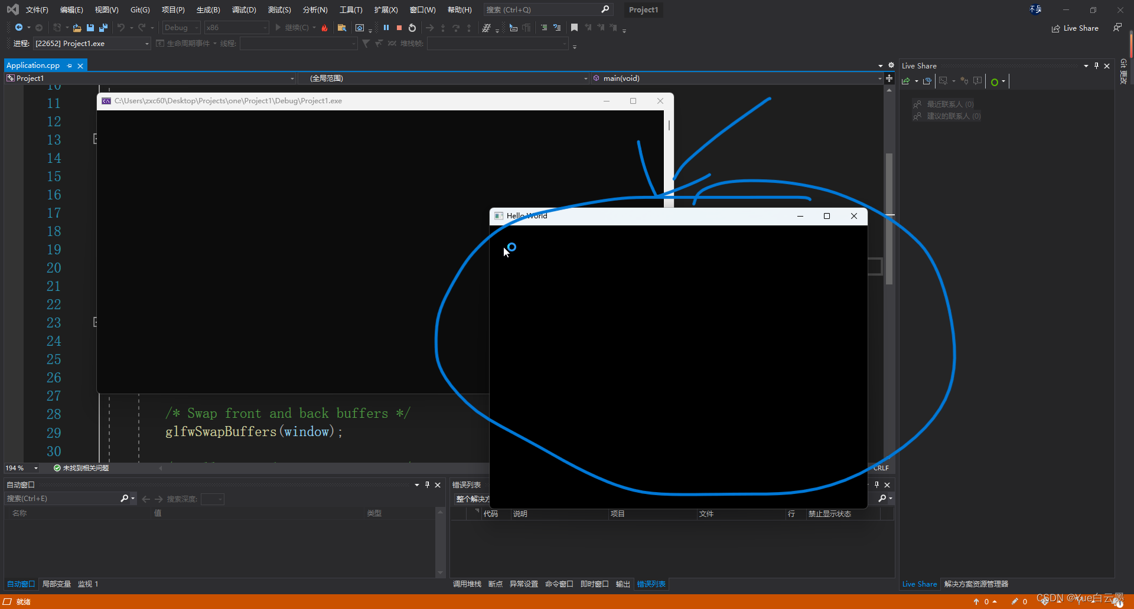
Task: Click the copy link icon in Live Share panel
Action: (x=927, y=81)
